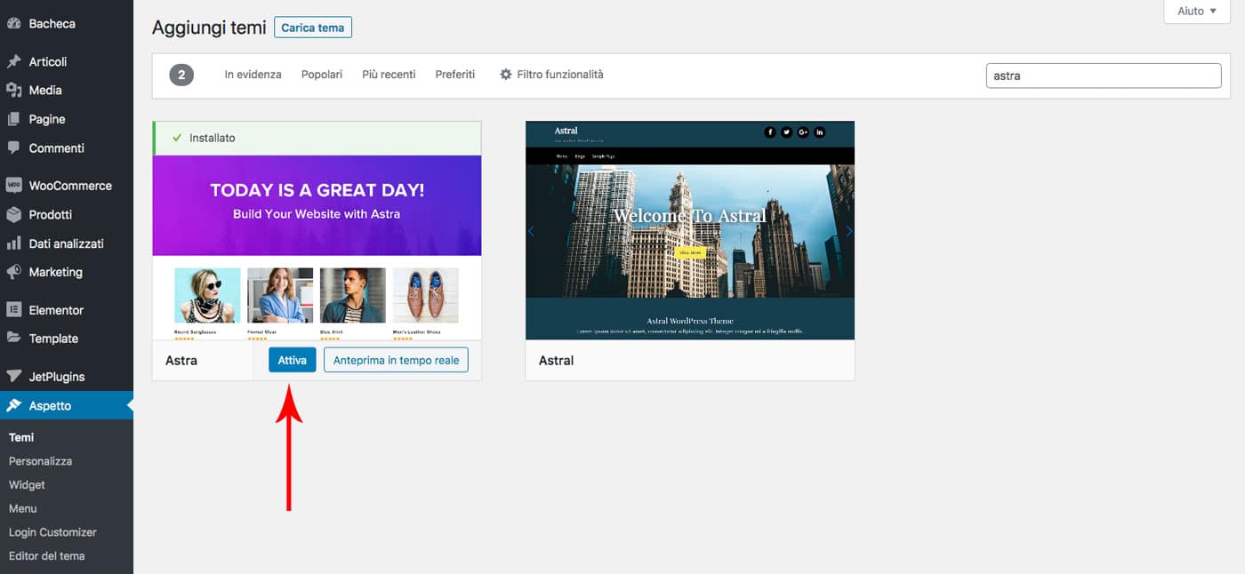Click the Aggiungi temi page heading
The height and width of the screenshot is (574, 1245).
[x=209, y=28]
